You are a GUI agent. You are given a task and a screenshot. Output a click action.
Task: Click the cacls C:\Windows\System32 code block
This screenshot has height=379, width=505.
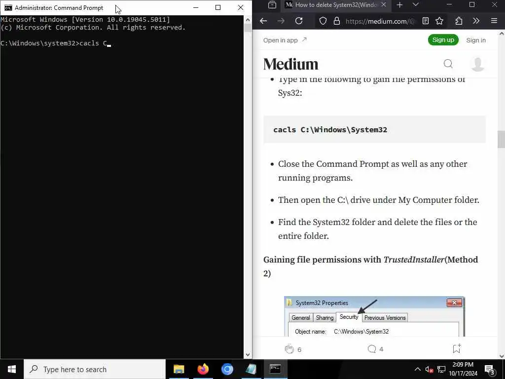coord(375,130)
